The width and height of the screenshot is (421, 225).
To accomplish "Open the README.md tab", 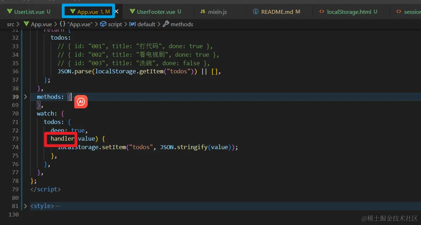I will tap(277, 12).
